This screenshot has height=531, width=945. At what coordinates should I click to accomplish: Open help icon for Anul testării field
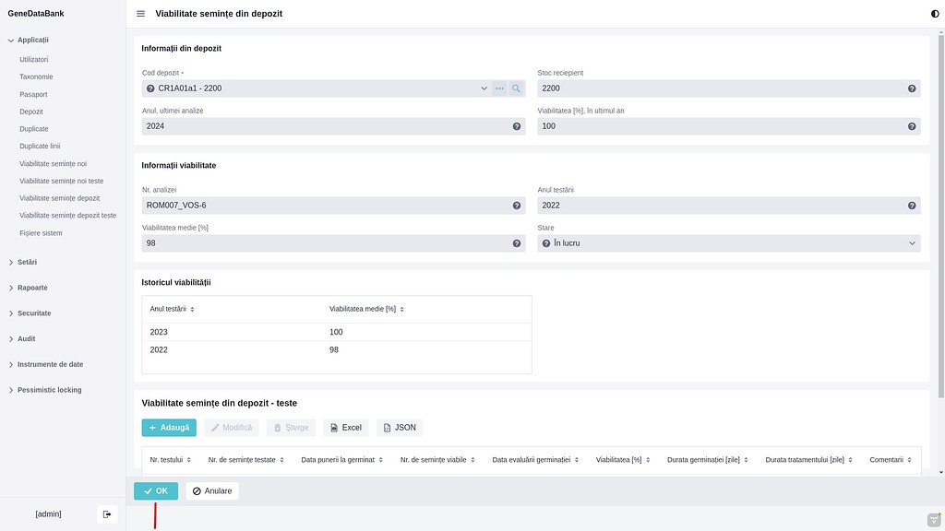[912, 206]
